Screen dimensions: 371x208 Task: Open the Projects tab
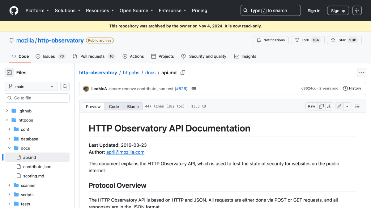163,56
